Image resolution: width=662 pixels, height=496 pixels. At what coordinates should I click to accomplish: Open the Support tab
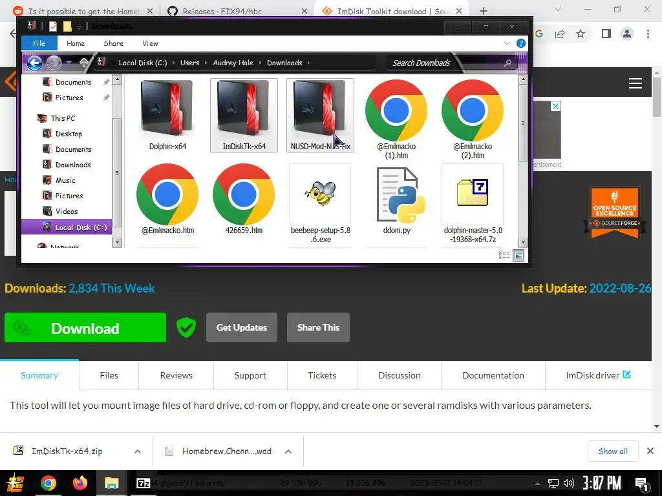250,375
